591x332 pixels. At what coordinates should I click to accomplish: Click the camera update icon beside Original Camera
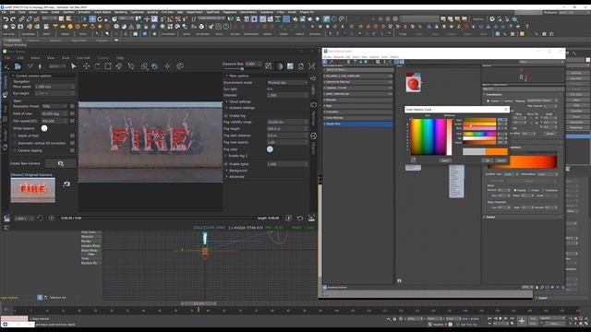[66, 184]
